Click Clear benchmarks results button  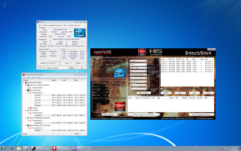tap(201, 114)
